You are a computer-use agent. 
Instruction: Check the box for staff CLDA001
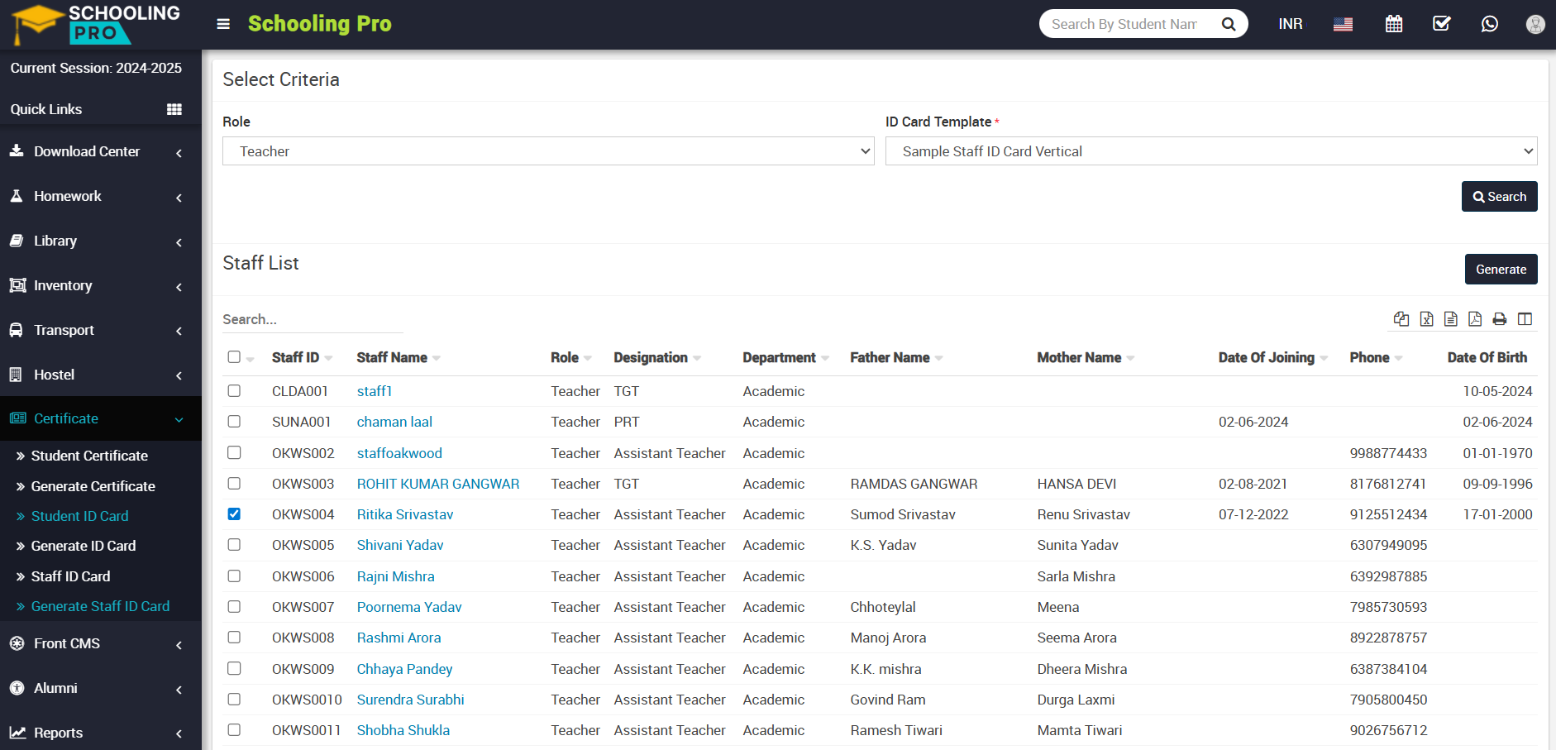click(x=234, y=390)
